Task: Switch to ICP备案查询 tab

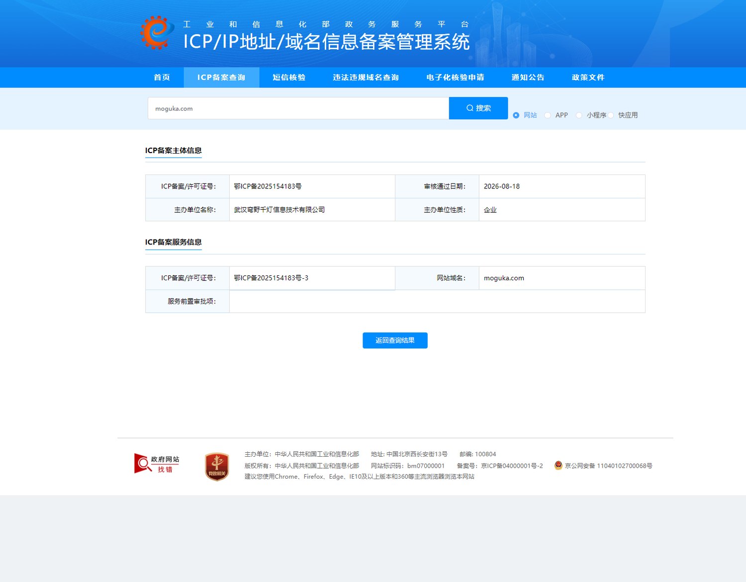Action: tap(221, 78)
